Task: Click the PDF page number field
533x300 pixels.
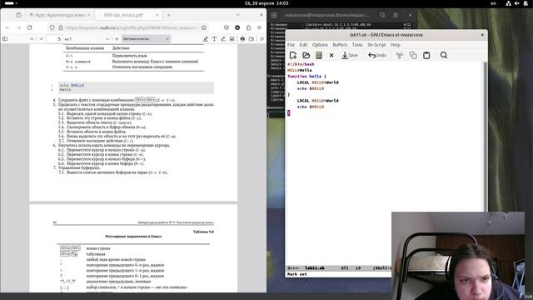Action: click(x=54, y=39)
